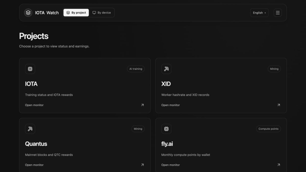
Task: Open monitor link on Quantus card
Action: (x=34, y=165)
